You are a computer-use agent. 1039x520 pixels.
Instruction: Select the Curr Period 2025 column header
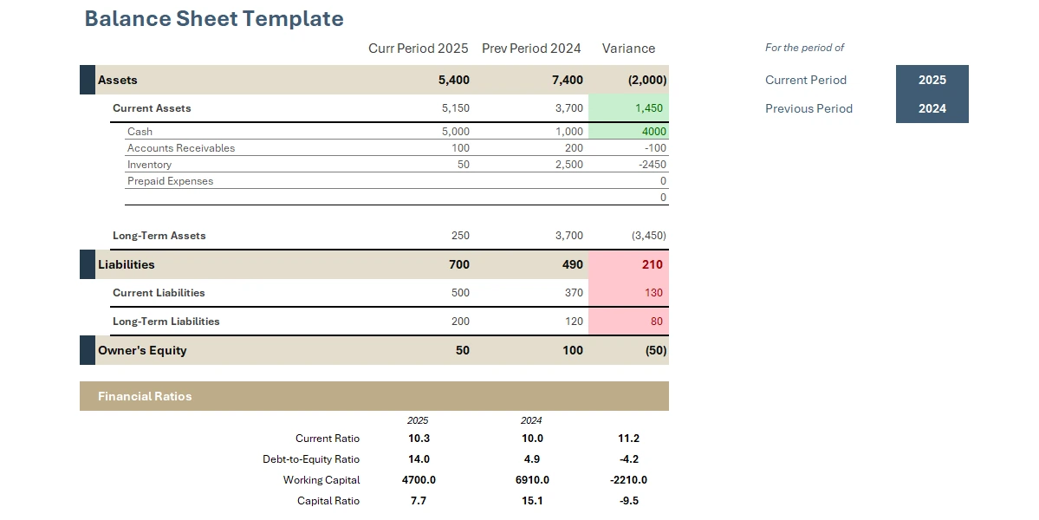coord(418,49)
